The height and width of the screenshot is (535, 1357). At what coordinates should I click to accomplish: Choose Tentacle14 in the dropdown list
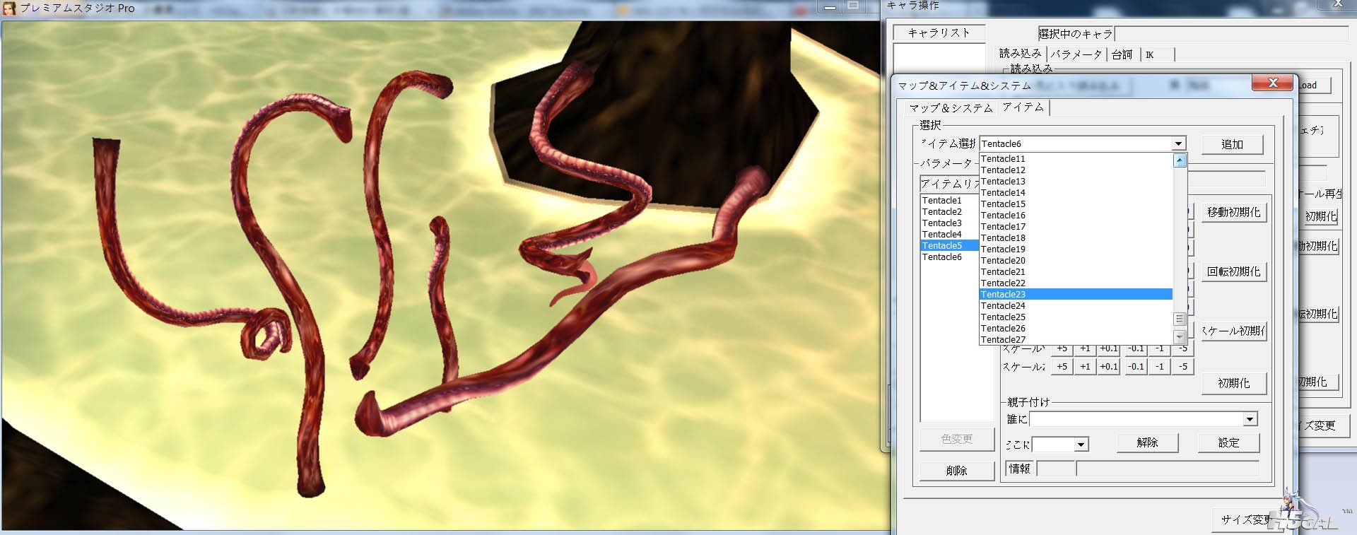click(1076, 193)
